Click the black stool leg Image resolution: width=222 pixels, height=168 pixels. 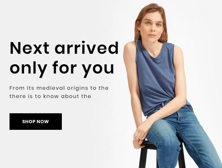(x=143, y=157)
